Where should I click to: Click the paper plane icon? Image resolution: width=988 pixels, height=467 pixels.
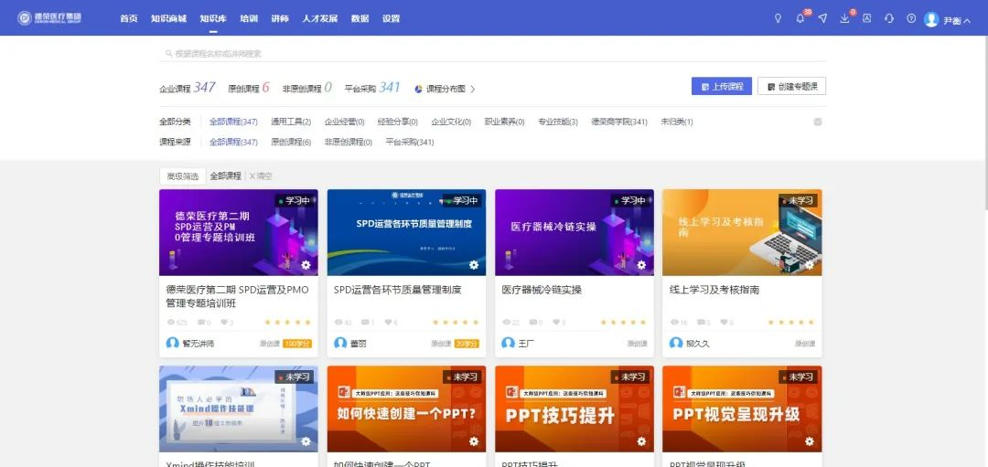pyautogui.click(x=822, y=18)
